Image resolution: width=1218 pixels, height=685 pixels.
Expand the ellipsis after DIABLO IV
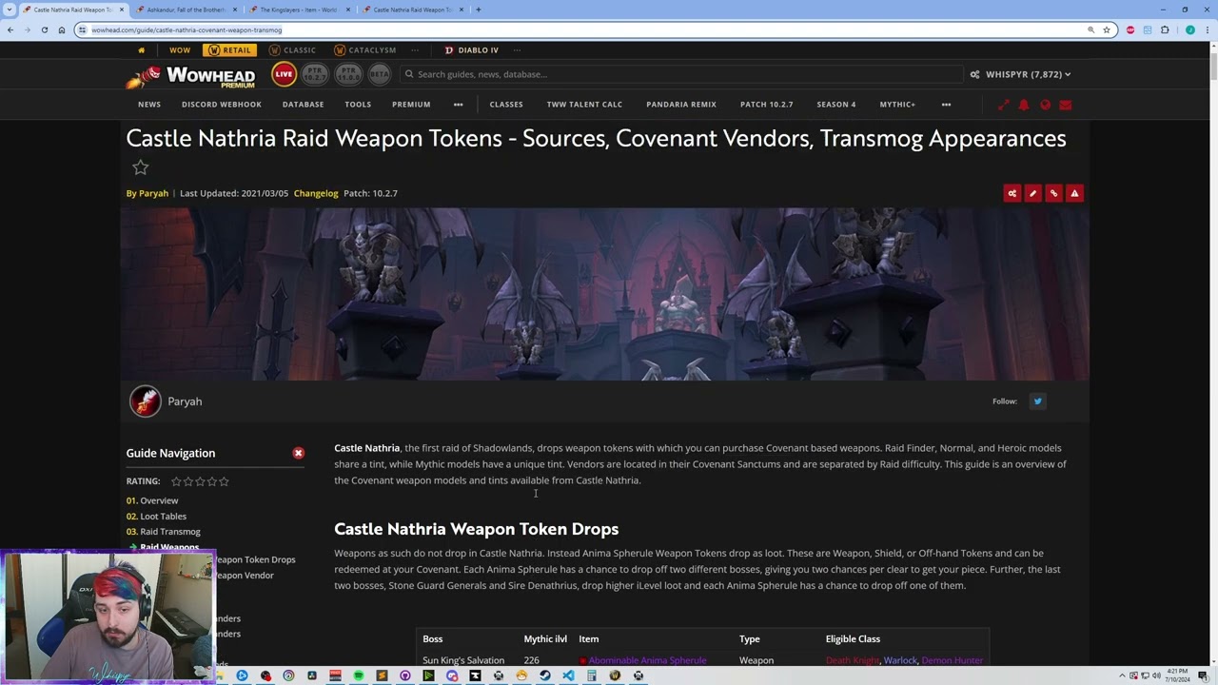[x=517, y=50]
